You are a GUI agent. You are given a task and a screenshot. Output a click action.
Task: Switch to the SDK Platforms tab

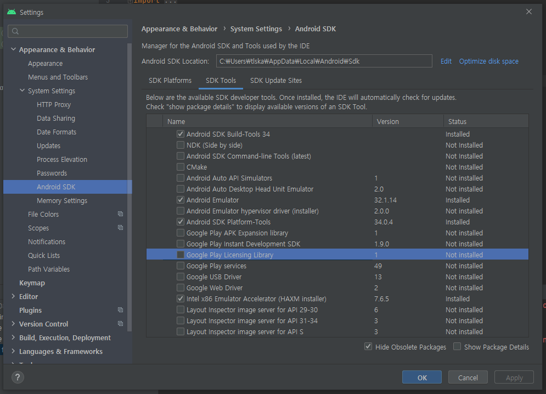[x=170, y=81]
